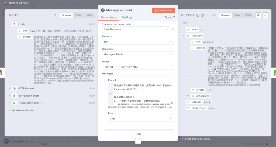The height and width of the screenshot is (147, 276).
Task: Click the Tools label
Action: click(138, 134)
